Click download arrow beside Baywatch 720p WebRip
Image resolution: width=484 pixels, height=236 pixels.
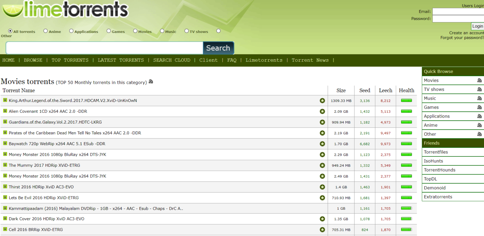click(5, 143)
